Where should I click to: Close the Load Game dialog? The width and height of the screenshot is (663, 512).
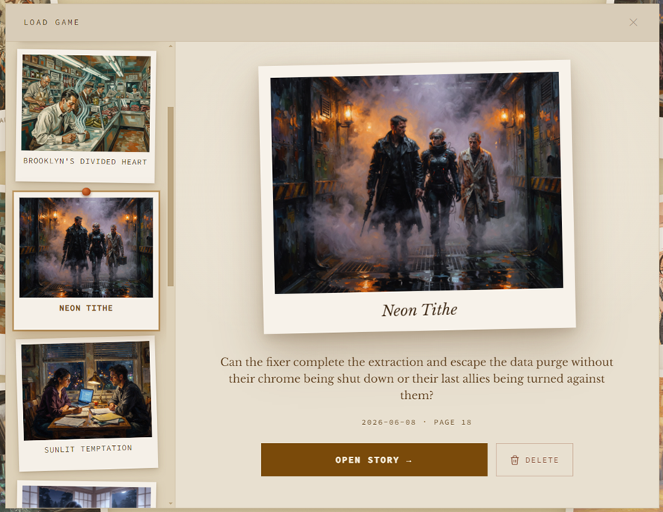[x=633, y=22]
